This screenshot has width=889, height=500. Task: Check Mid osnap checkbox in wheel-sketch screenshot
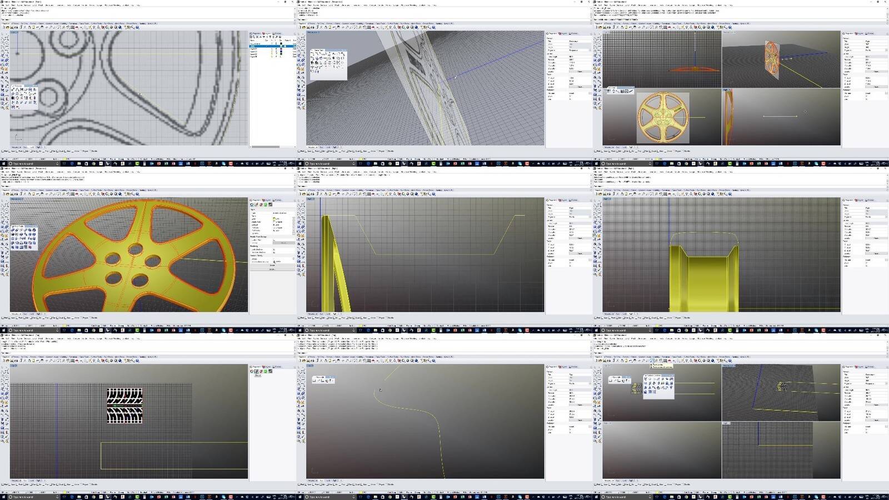coord(24,151)
